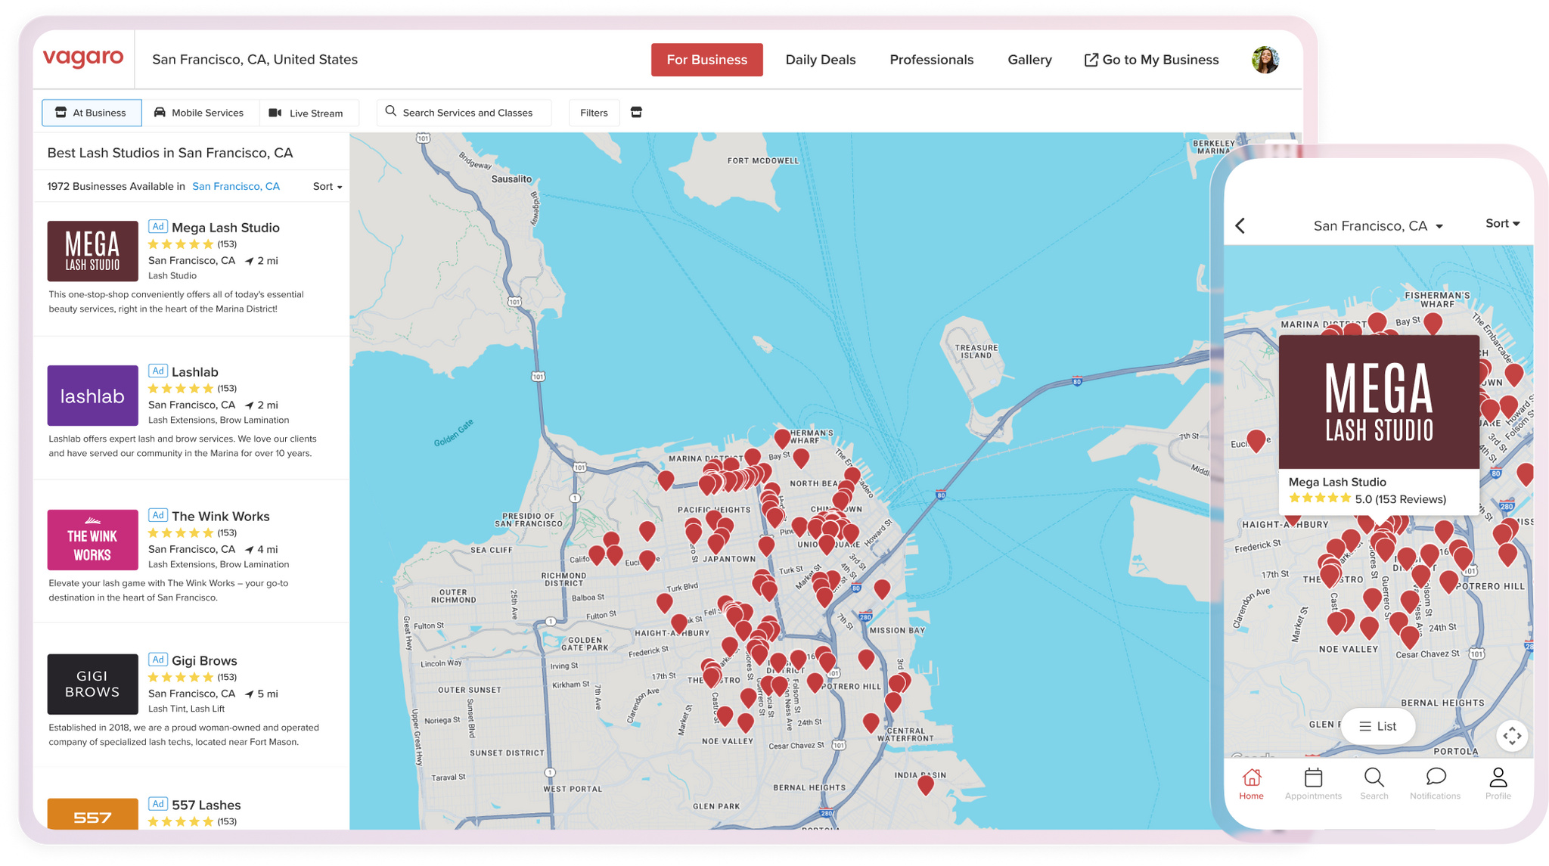Image resolution: width=1549 pixels, height=866 pixels.
Task: Click the San Francisco, CA, United States location field
Action: click(255, 60)
